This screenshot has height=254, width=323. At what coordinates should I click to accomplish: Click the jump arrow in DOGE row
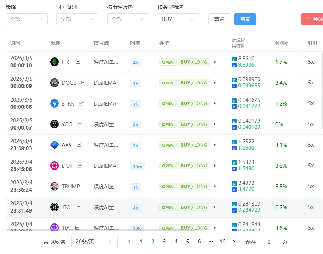click(214, 83)
